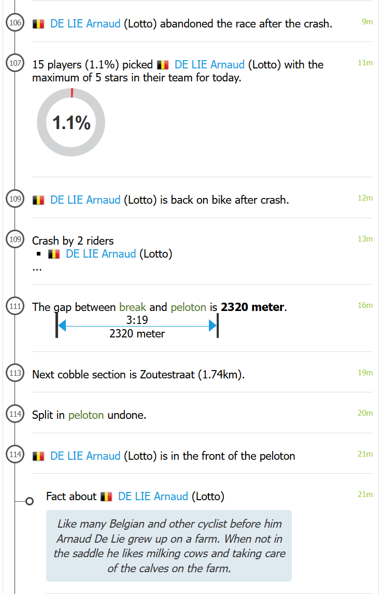Click the km 113 timeline marker
Screen dimensions: 381x594
(x=15, y=373)
